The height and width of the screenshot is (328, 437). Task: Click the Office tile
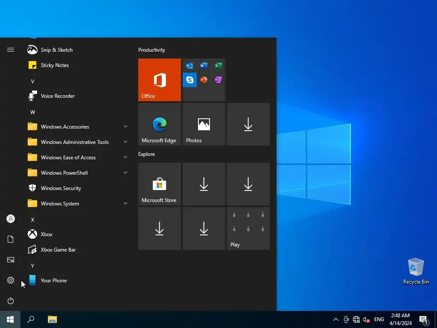click(160, 80)
